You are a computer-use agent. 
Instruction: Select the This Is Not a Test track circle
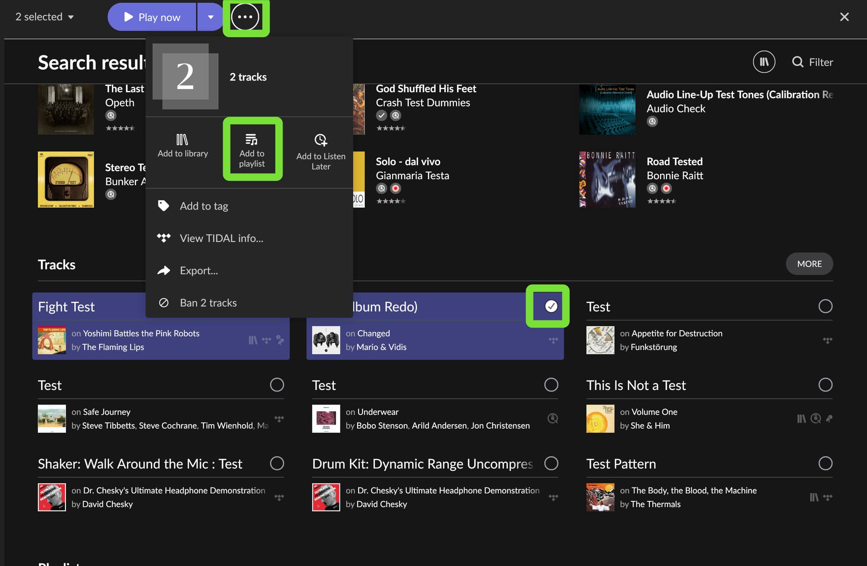click(x=825, y=385)
